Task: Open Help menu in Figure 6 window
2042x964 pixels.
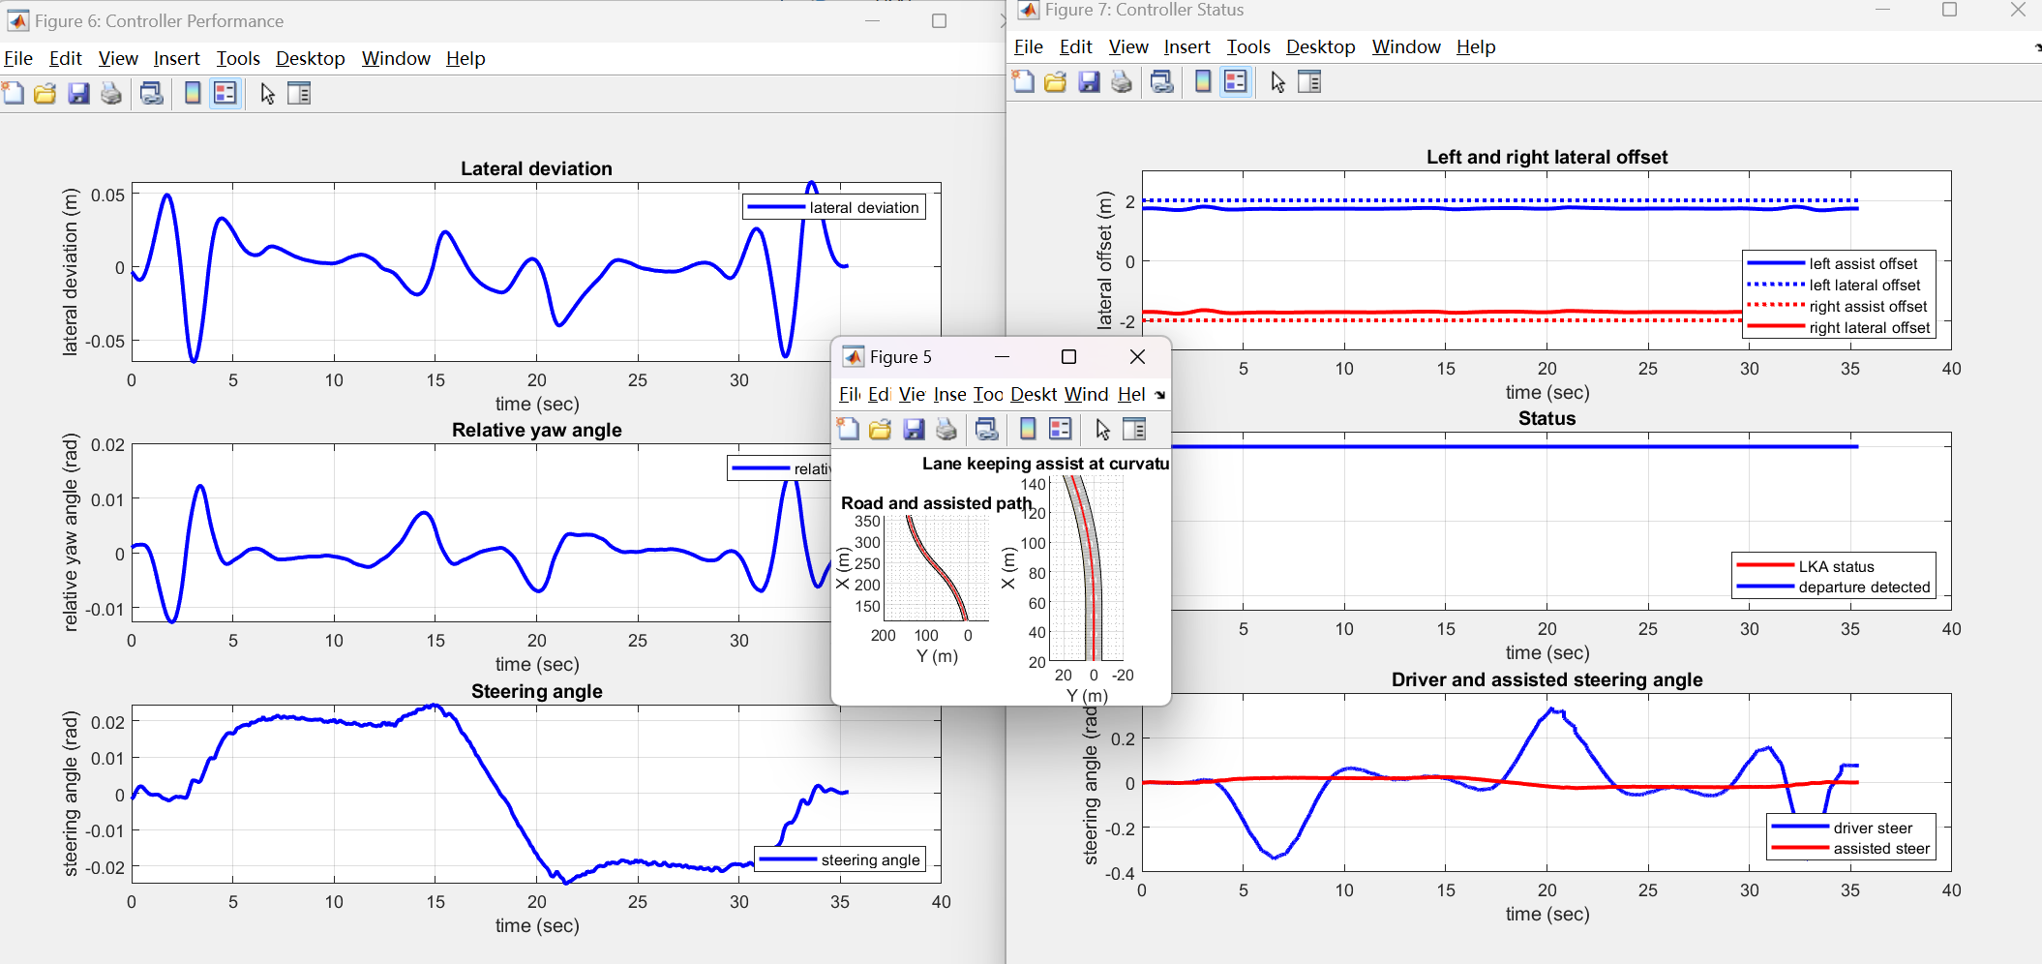Action: (465, 58)
